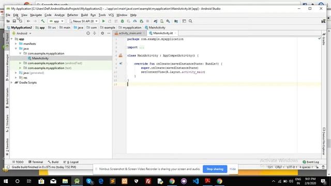This screenshot has height=186, width=331.
Task: Open Sublime Text from the taskbar
Action: coord(113,181)
